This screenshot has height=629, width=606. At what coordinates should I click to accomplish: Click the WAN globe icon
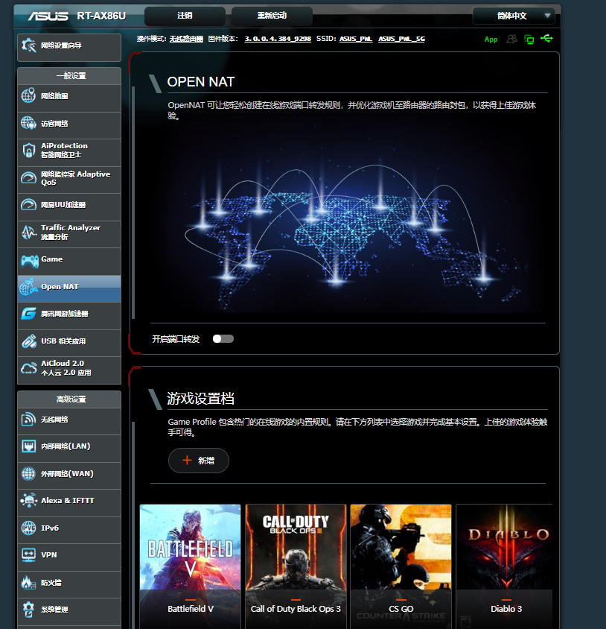click(28, 473)
